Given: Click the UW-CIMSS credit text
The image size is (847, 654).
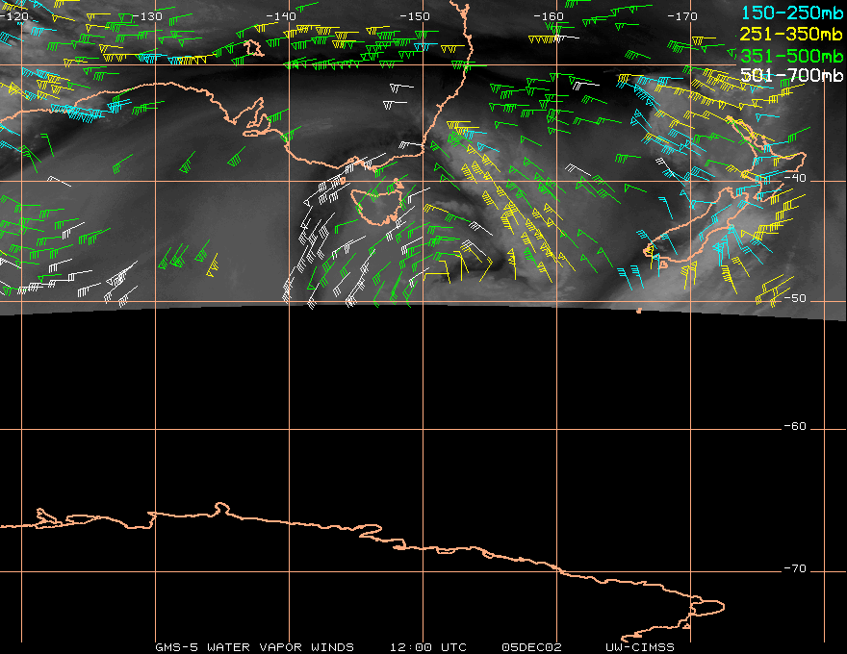Looking at the screenshot, I should [x=640, y=647].
